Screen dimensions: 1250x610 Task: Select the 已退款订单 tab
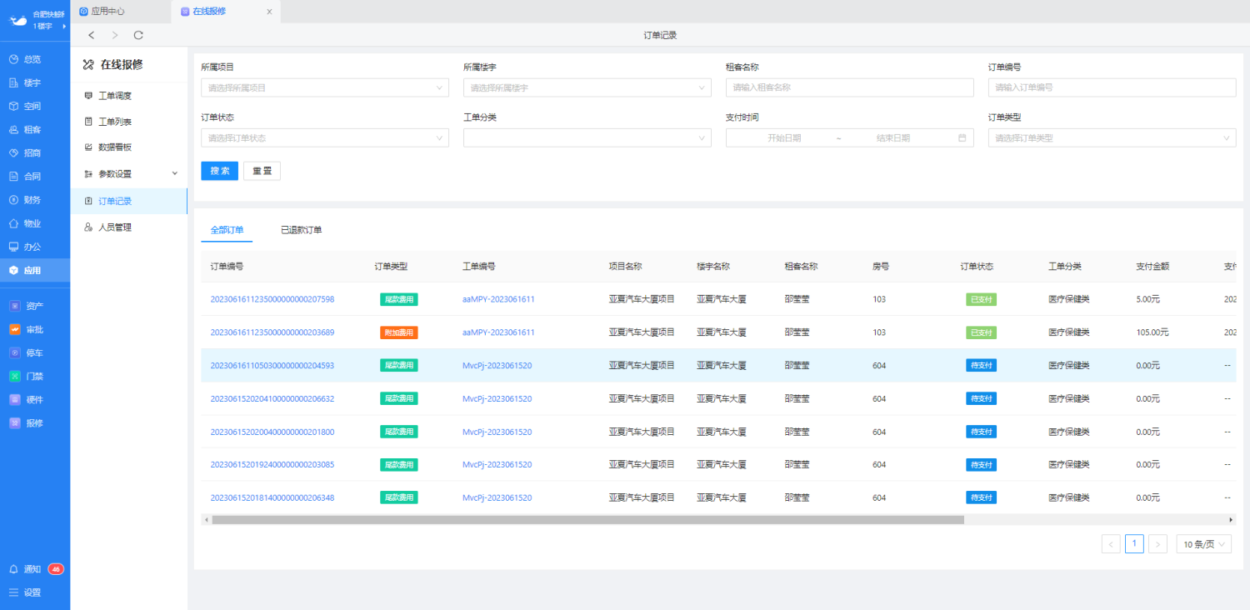click(301, 230)
